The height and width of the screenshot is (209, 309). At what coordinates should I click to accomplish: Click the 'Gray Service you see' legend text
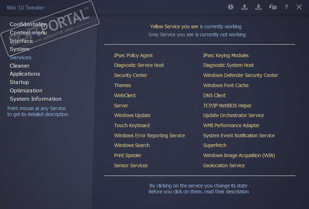(171, 34)
